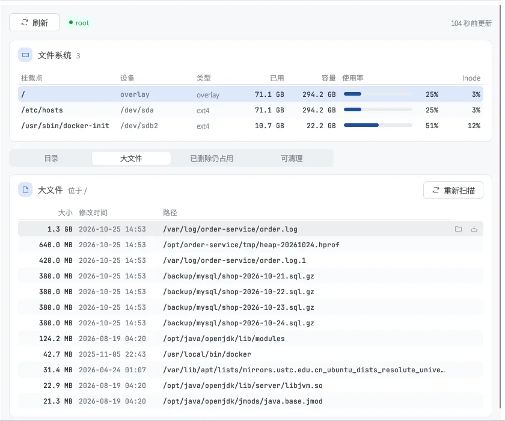Click the 修改时间 column header
Image resolution: width=505 pixels, height=421 pixels.
coord(93,212)
